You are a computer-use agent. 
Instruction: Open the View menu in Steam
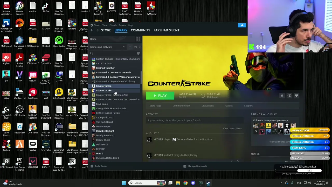tap(105, 25)
